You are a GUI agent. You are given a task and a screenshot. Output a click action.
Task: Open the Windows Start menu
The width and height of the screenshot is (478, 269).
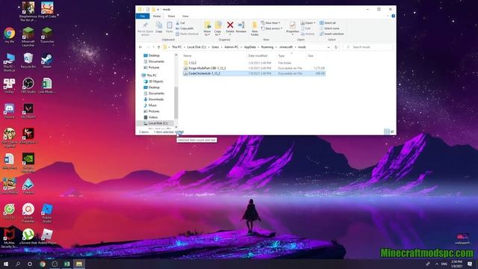[x=6, y=264]
